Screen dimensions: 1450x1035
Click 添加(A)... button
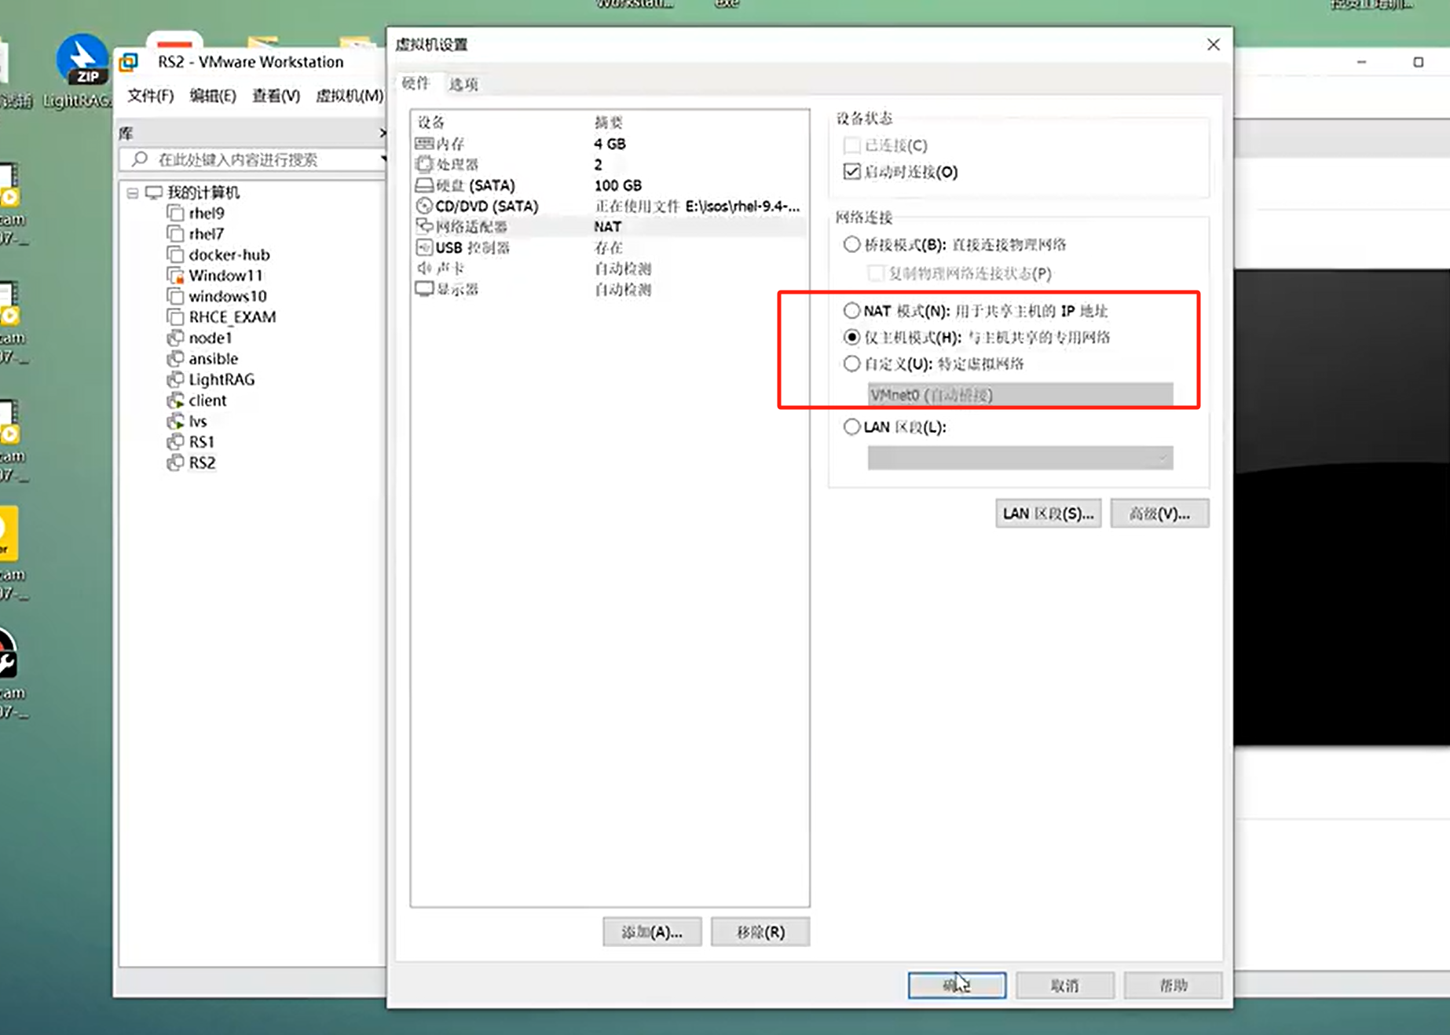coord(652,932)
